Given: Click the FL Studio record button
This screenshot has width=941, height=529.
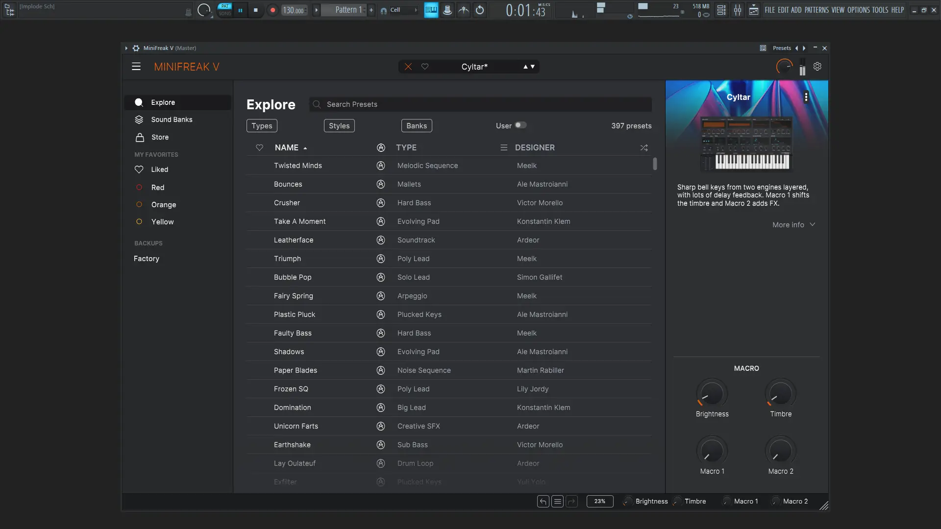Looking at the screenshot, I should click(x=273, y=10).
